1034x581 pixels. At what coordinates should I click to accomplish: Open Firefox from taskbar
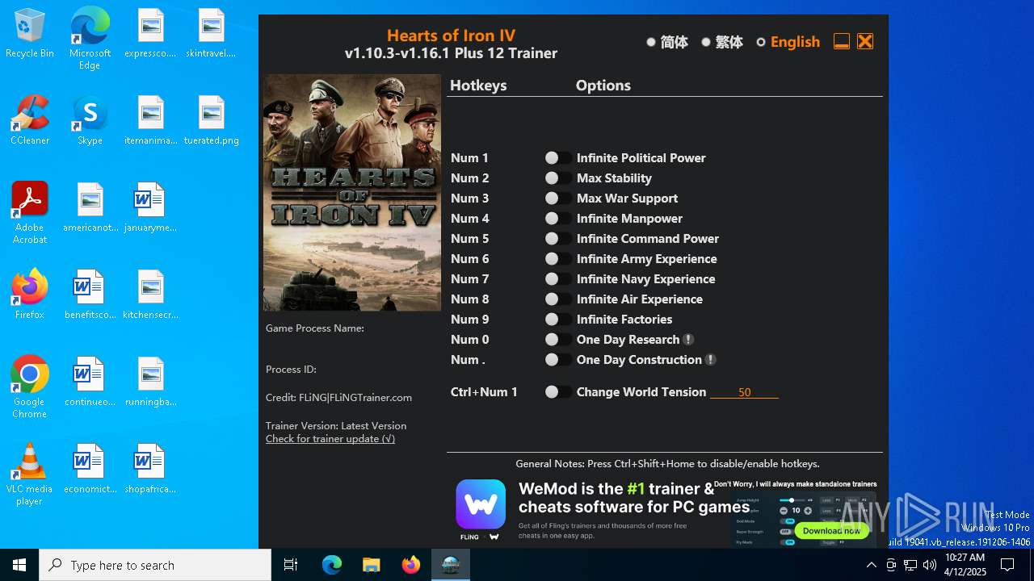pyautogui.click(x=411, y=565)
